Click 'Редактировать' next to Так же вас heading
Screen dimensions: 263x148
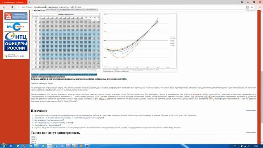[x=251, y=132]
